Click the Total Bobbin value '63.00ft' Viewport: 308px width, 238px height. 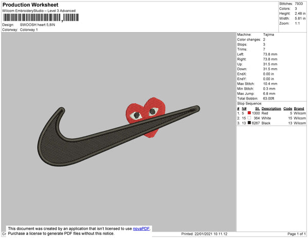tap(268, 98)
